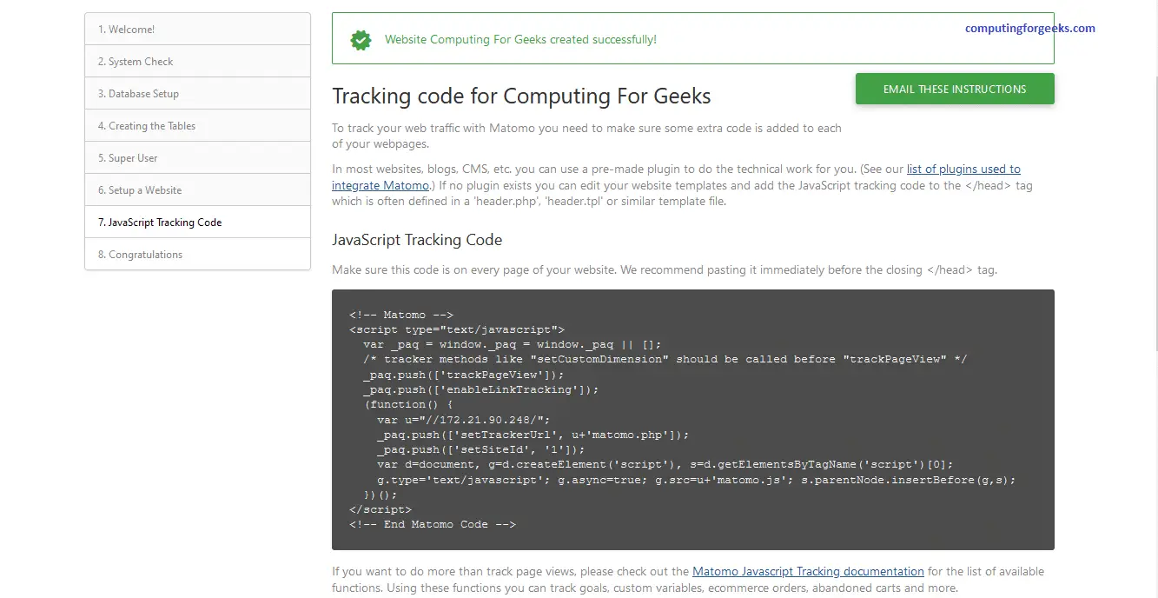Select the JavaScript tracking code block
Viewport: 1158px width, 598px height.
pos(692,419)
